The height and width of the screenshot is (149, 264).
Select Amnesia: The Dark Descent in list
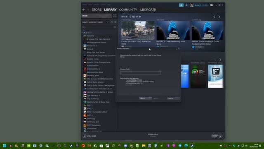pos(98,39)
